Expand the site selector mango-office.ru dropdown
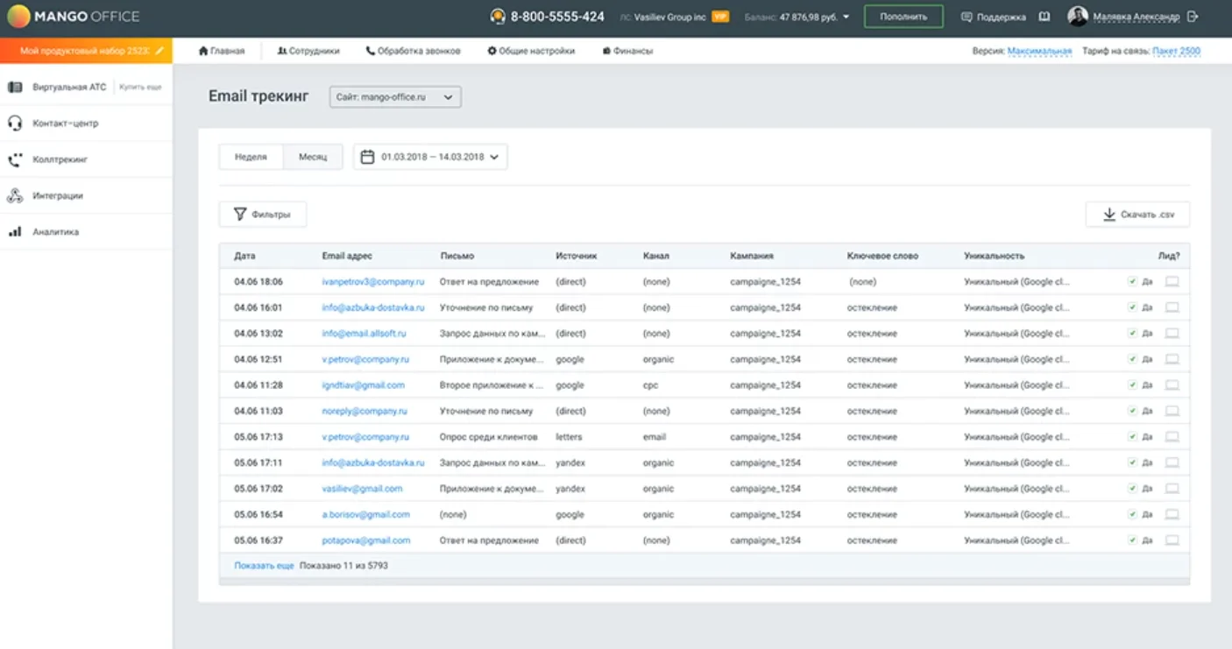This screenshot has height=649, width=1232. [395, 97]
